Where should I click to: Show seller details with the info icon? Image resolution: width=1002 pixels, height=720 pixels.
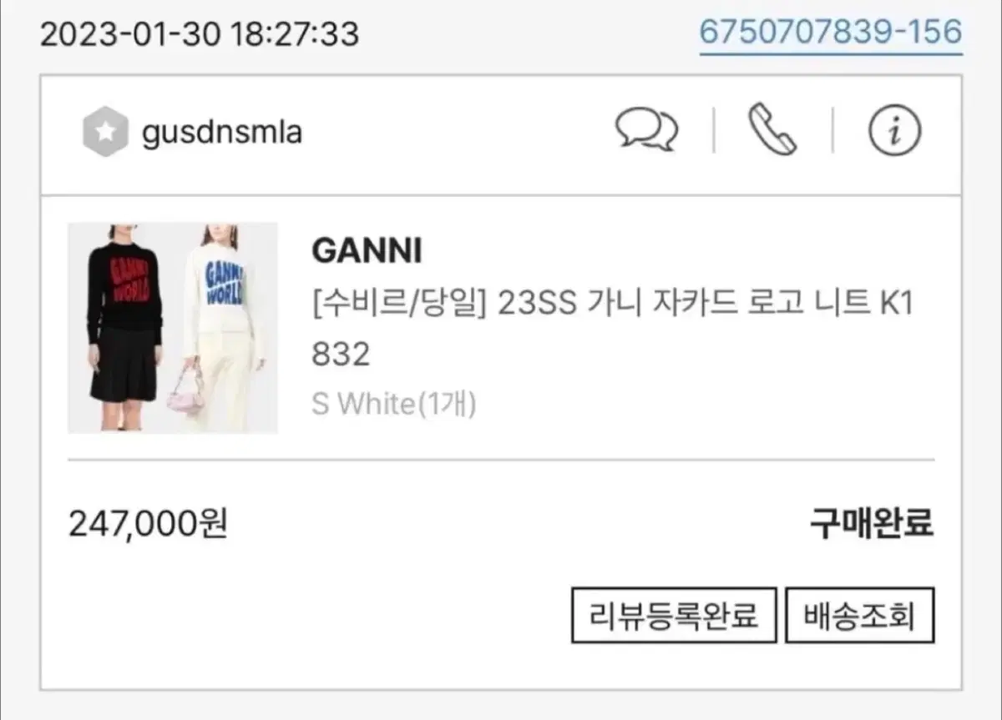[x=894, y=132]
